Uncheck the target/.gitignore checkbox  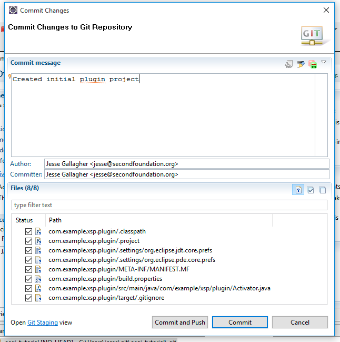tap(28, 298)
